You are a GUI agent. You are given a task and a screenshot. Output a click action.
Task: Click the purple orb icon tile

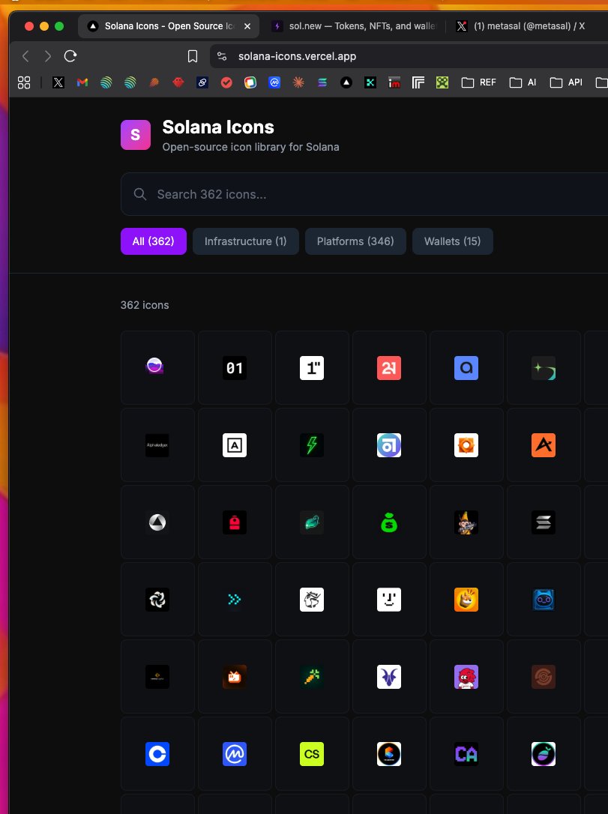pyautogui.click(x=157, y=367)
